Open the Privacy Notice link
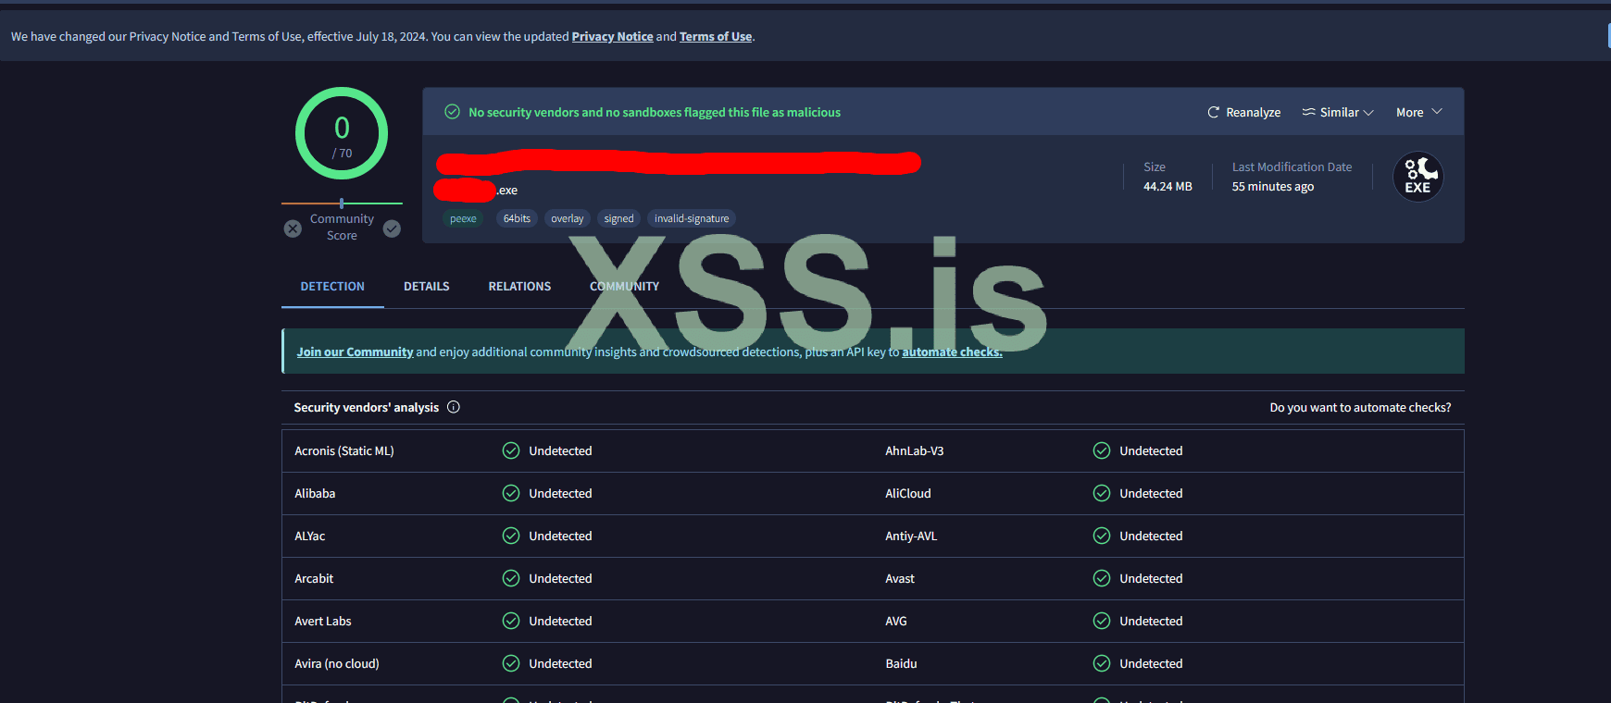This screenshot has width=1611, height=703. coord(613,37)
